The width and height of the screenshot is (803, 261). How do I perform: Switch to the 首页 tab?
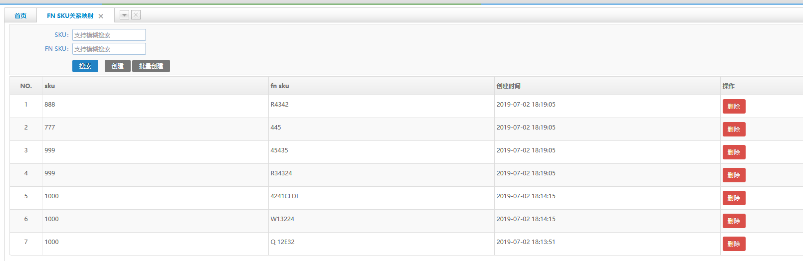pos(20,16)
